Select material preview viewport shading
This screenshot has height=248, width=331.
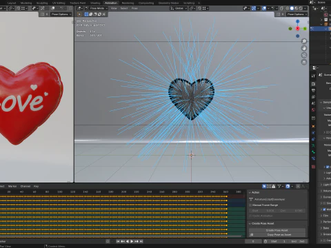click(x=297, y=8)
